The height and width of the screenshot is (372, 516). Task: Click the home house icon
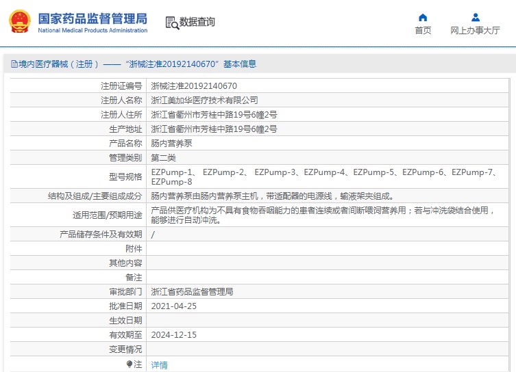click(423, 17)
